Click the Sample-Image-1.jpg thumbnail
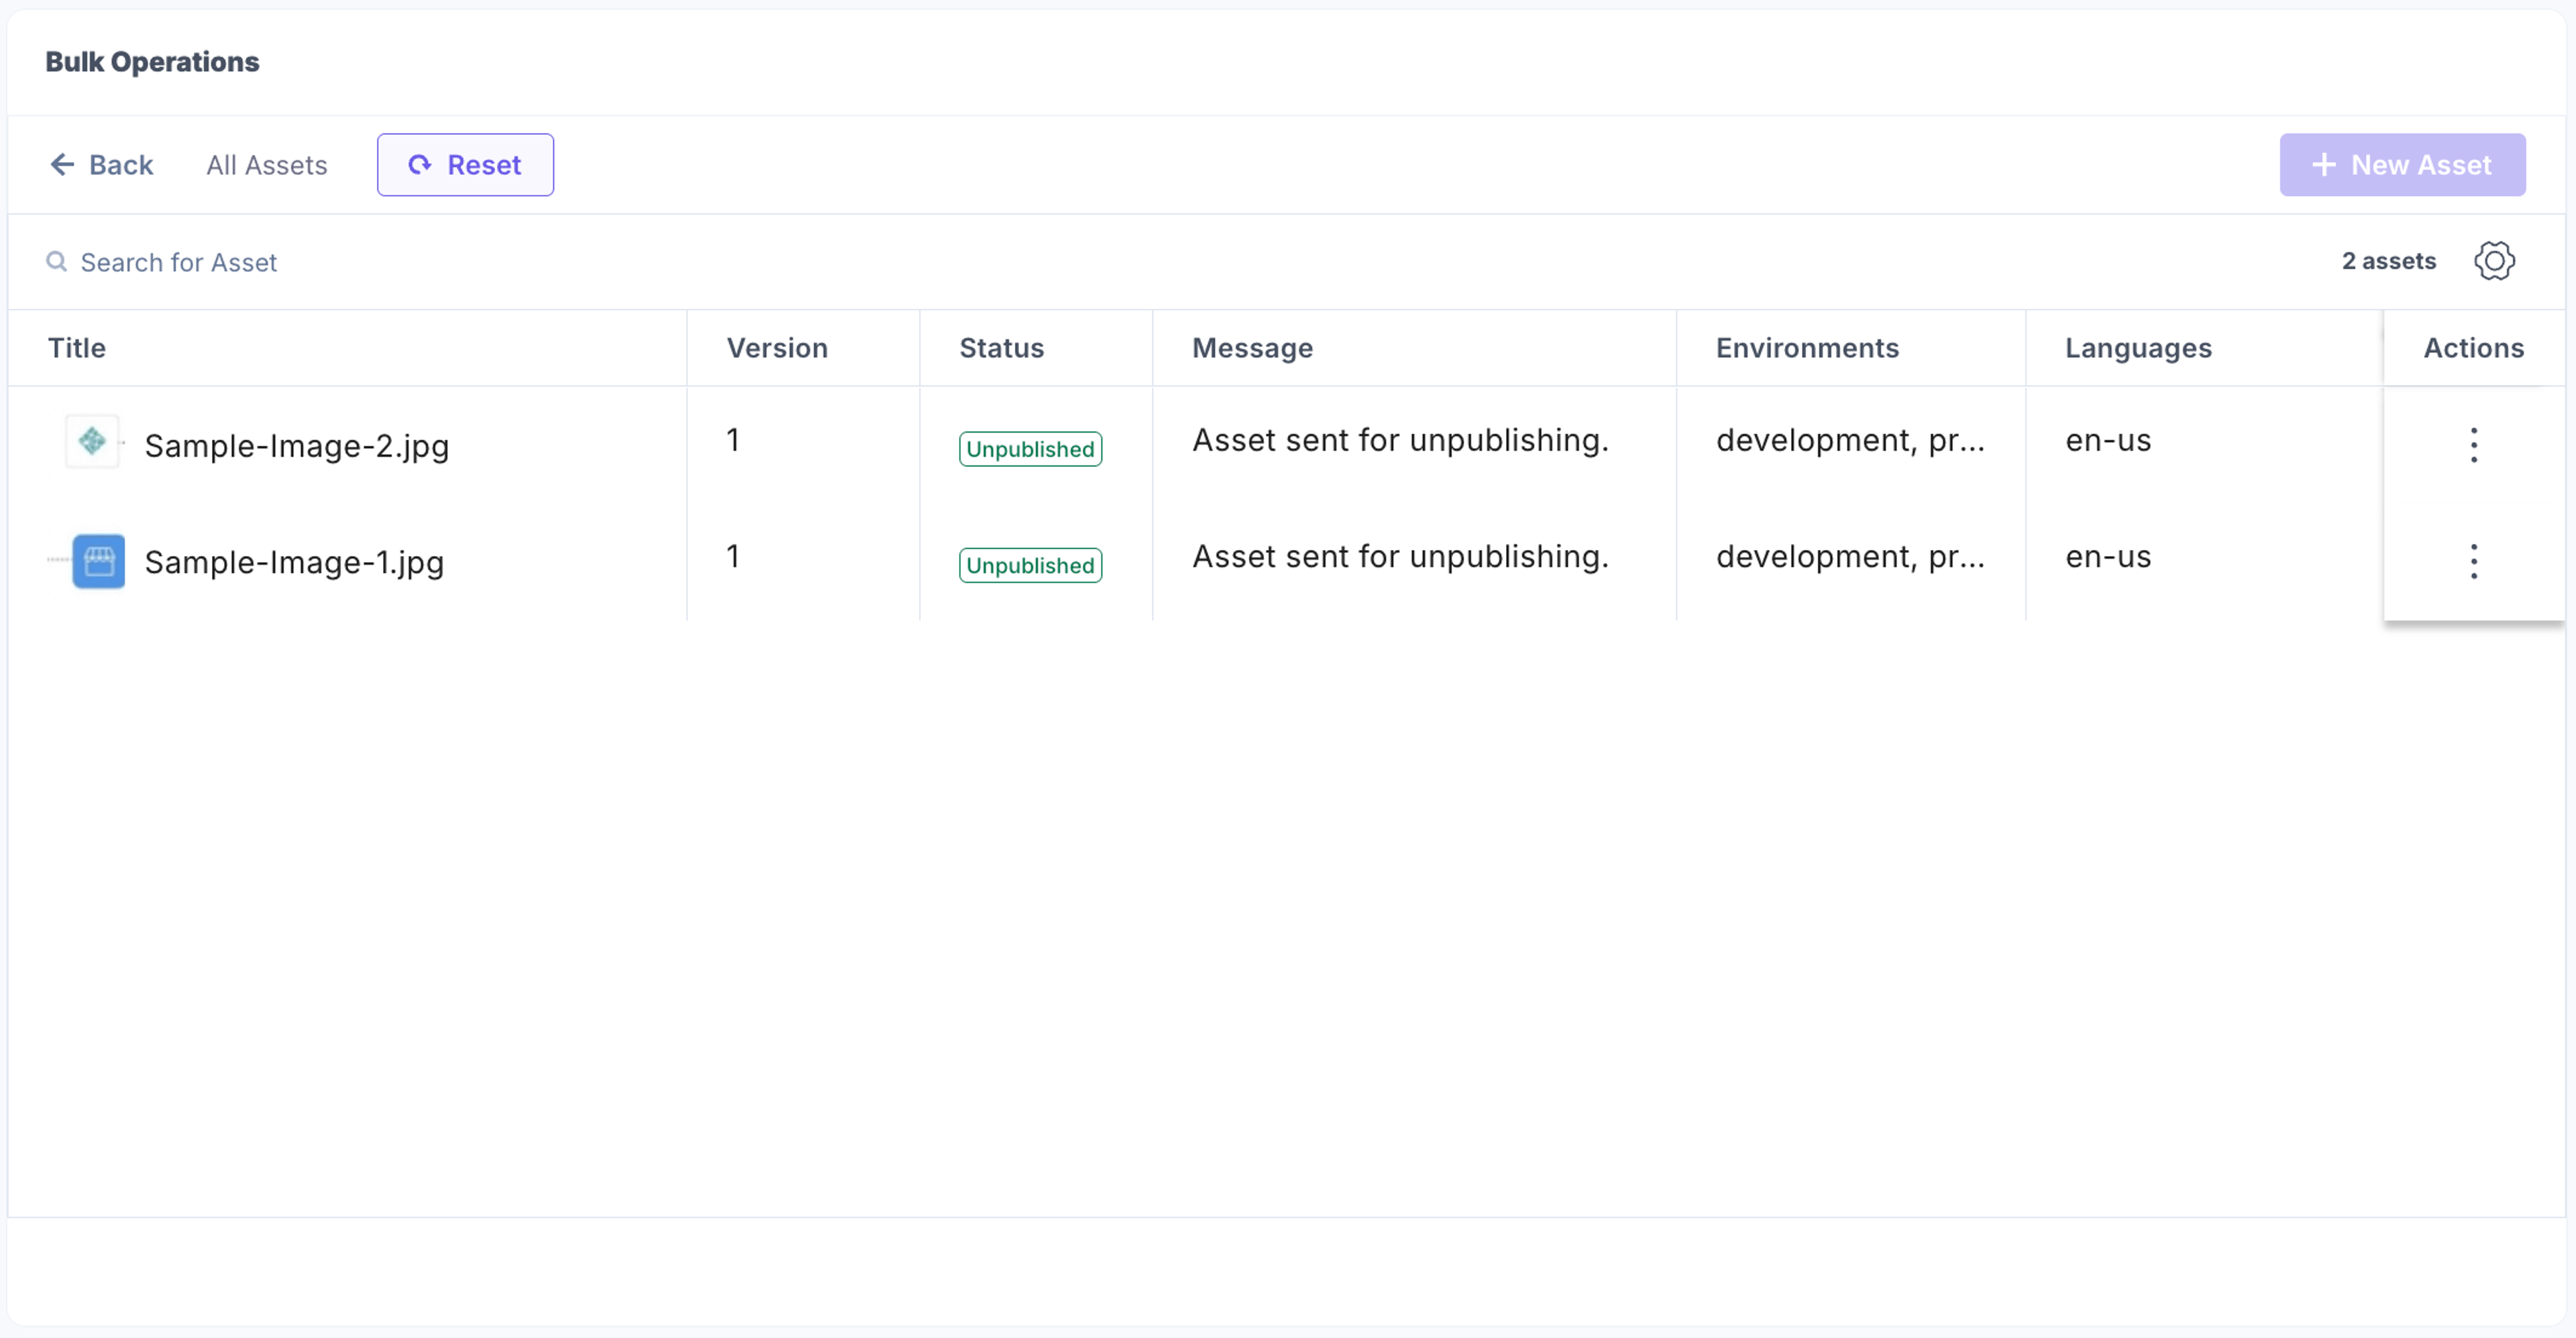This screenshot has width=2576, height=1338. coord(99,561)
